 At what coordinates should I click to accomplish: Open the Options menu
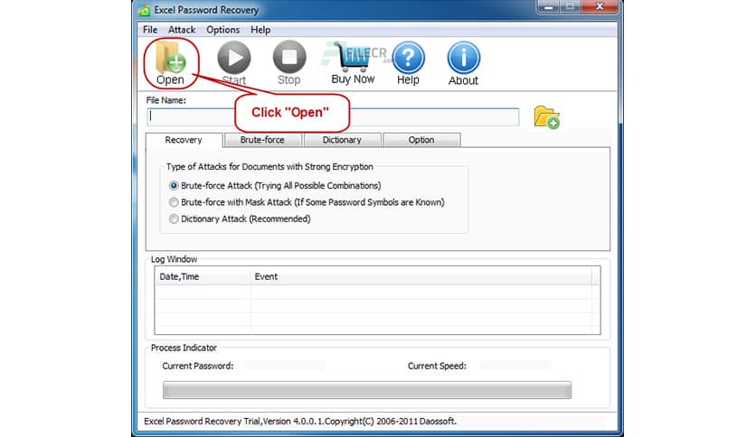click(222, 30)
